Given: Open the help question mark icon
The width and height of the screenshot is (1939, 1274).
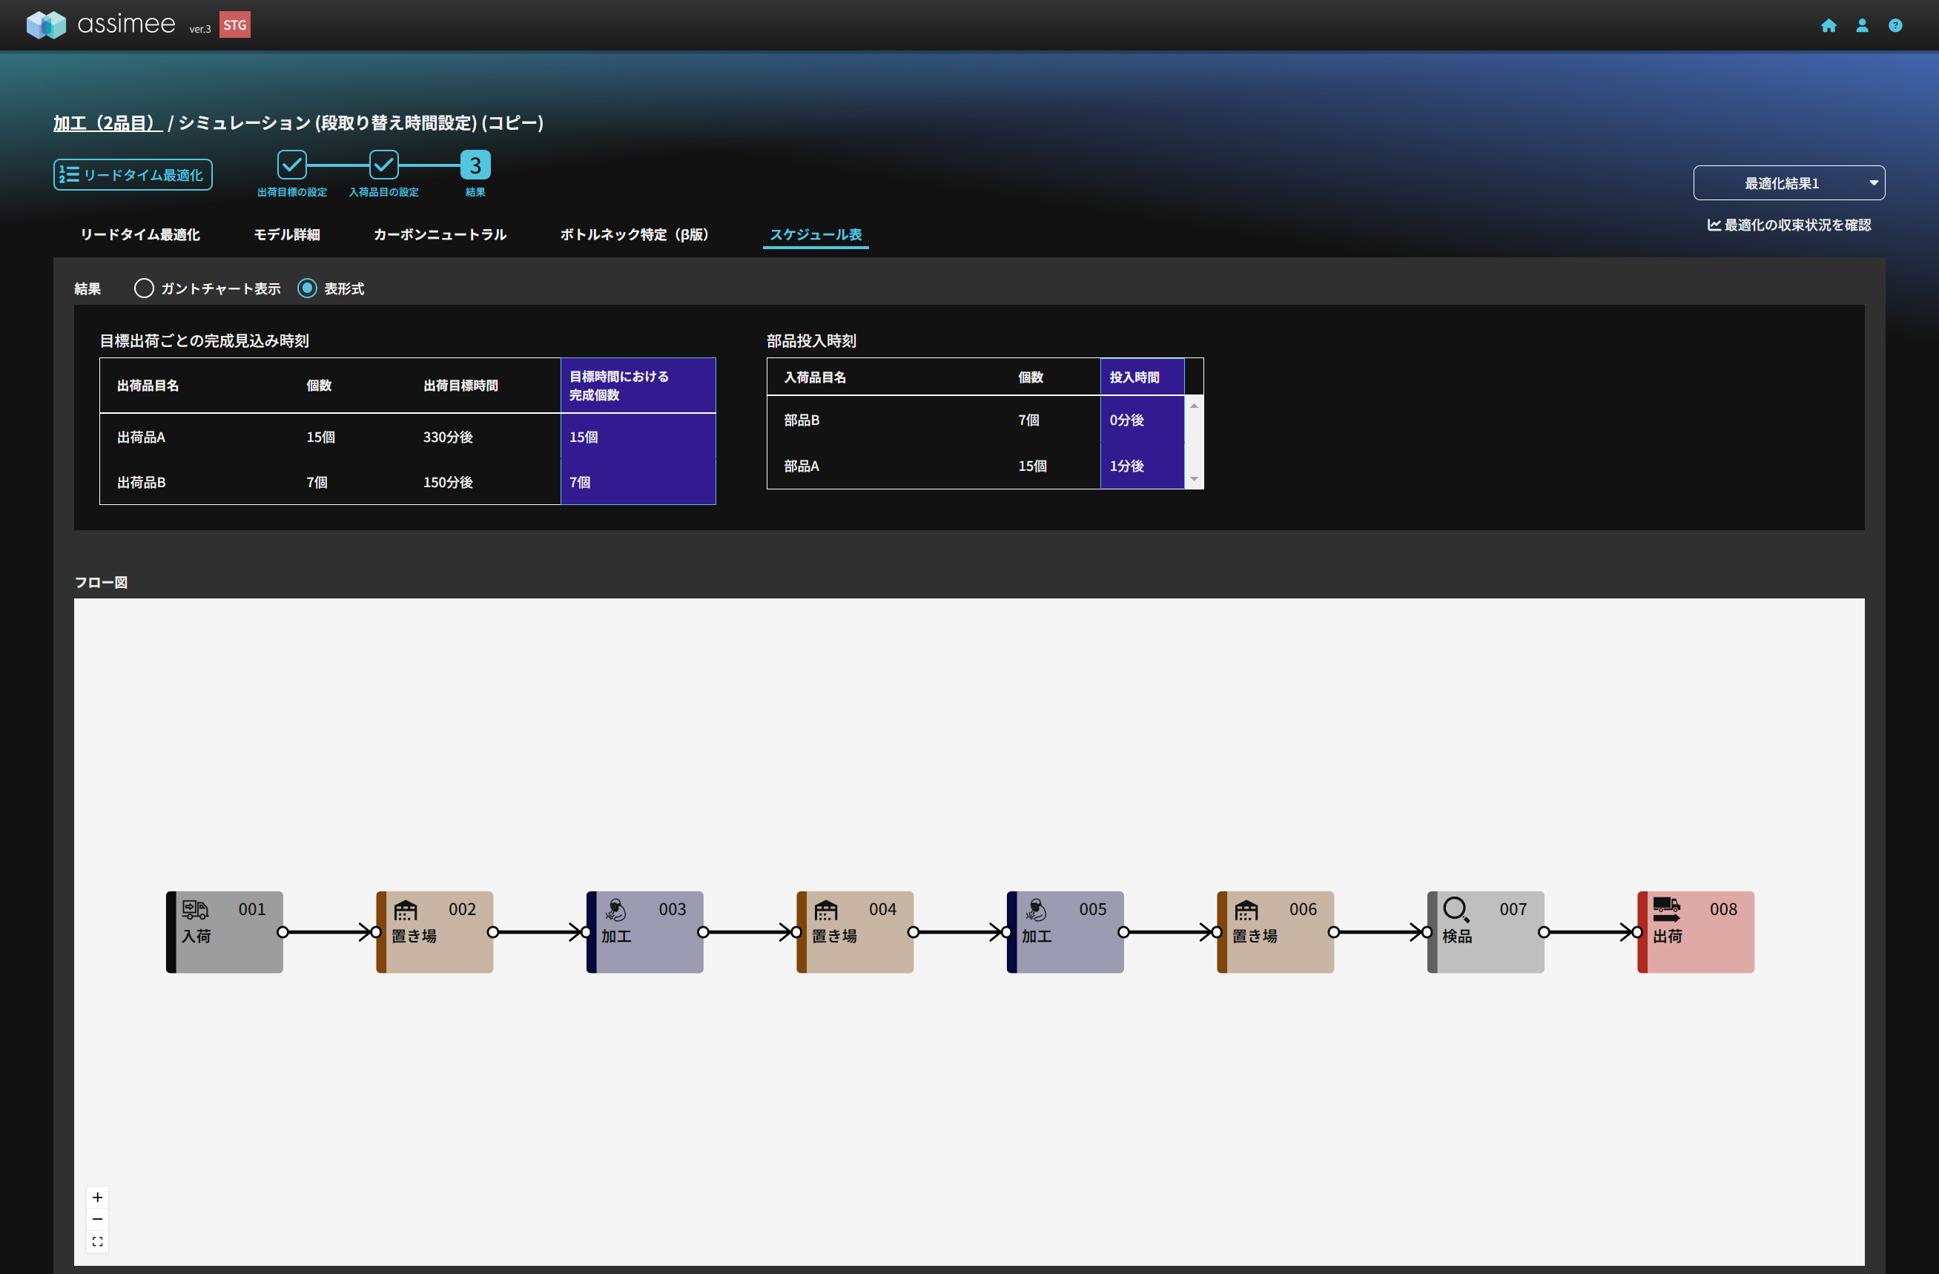Looking at the screenshot, I should tap(1896, 25).
